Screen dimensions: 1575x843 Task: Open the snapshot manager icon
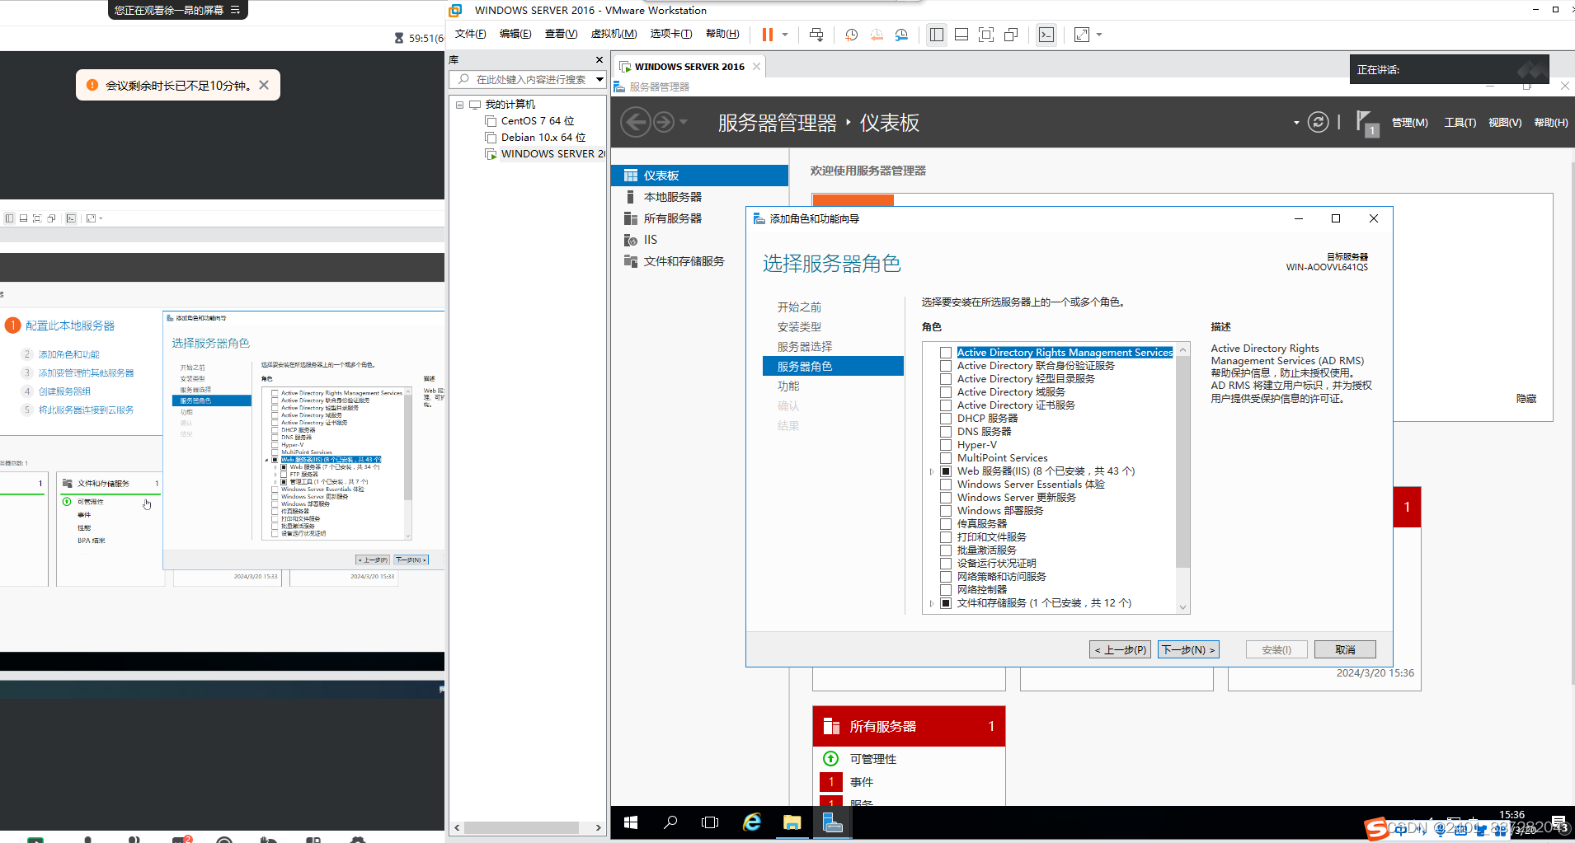(x=901, y=35)
